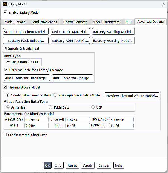Choose UDF under Data Type
The height and width of the screenshot is (173, 168).
30,62
